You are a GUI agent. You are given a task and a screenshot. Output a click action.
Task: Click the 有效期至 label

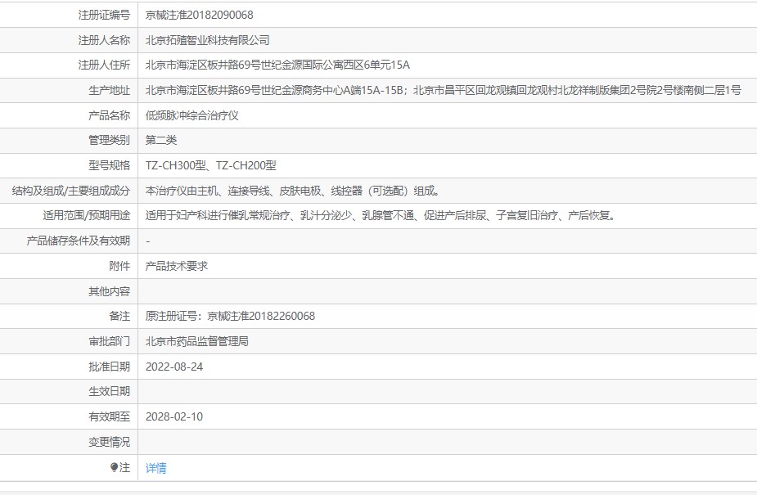[110, 416]
